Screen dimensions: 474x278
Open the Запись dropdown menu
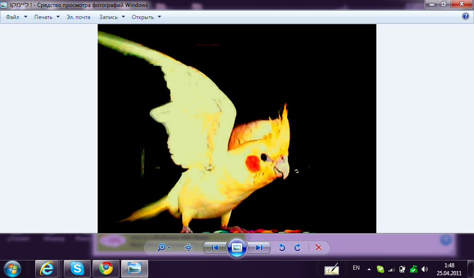112,17
